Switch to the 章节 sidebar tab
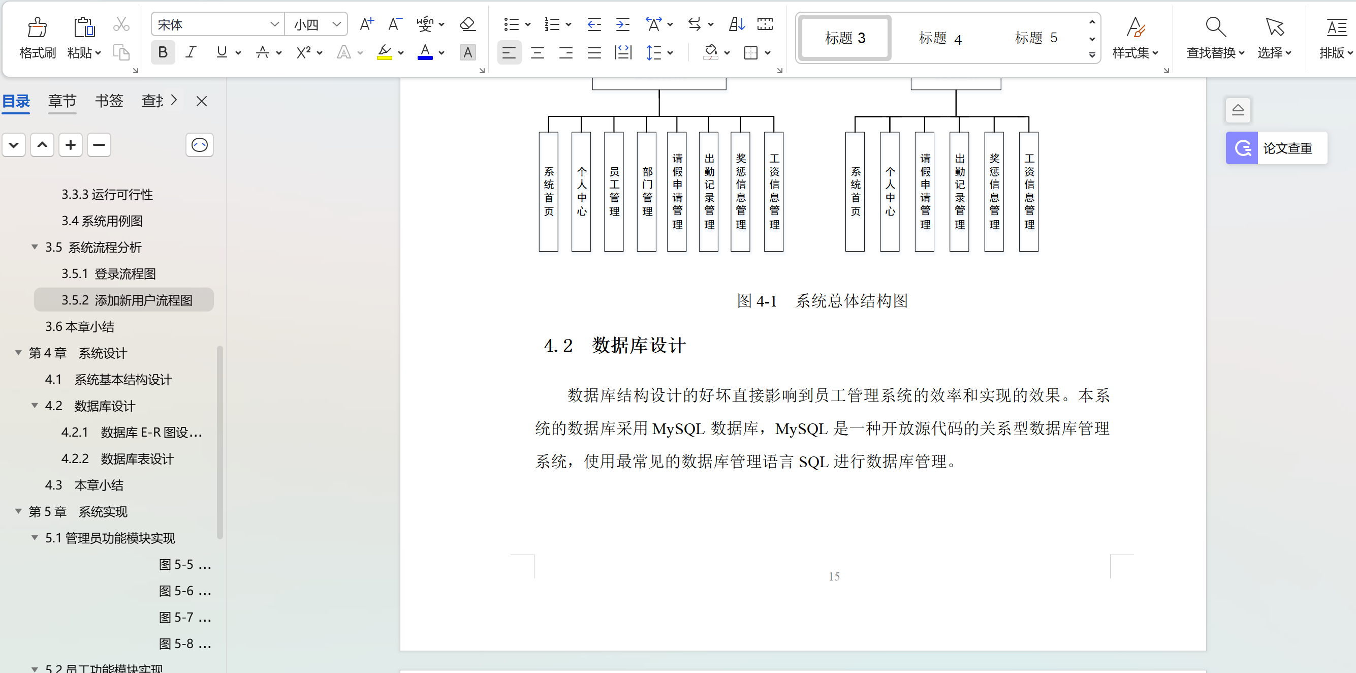The width and height of the screenshot is (1356, 673). [x=62, y=101]
